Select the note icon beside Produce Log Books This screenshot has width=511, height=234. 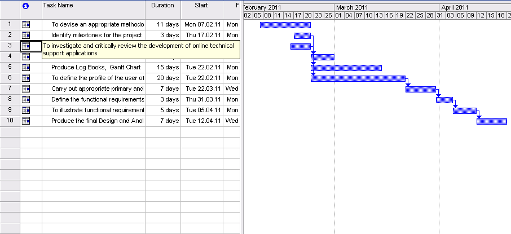coord(26,68)
